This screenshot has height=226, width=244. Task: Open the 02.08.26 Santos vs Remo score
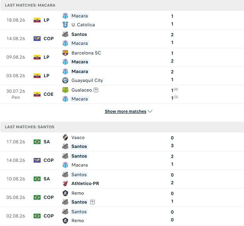[172, 216]
